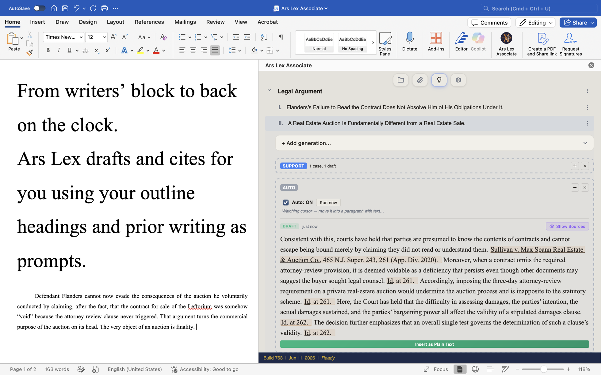Click the Format Painter brush

[x=30, y=53]
